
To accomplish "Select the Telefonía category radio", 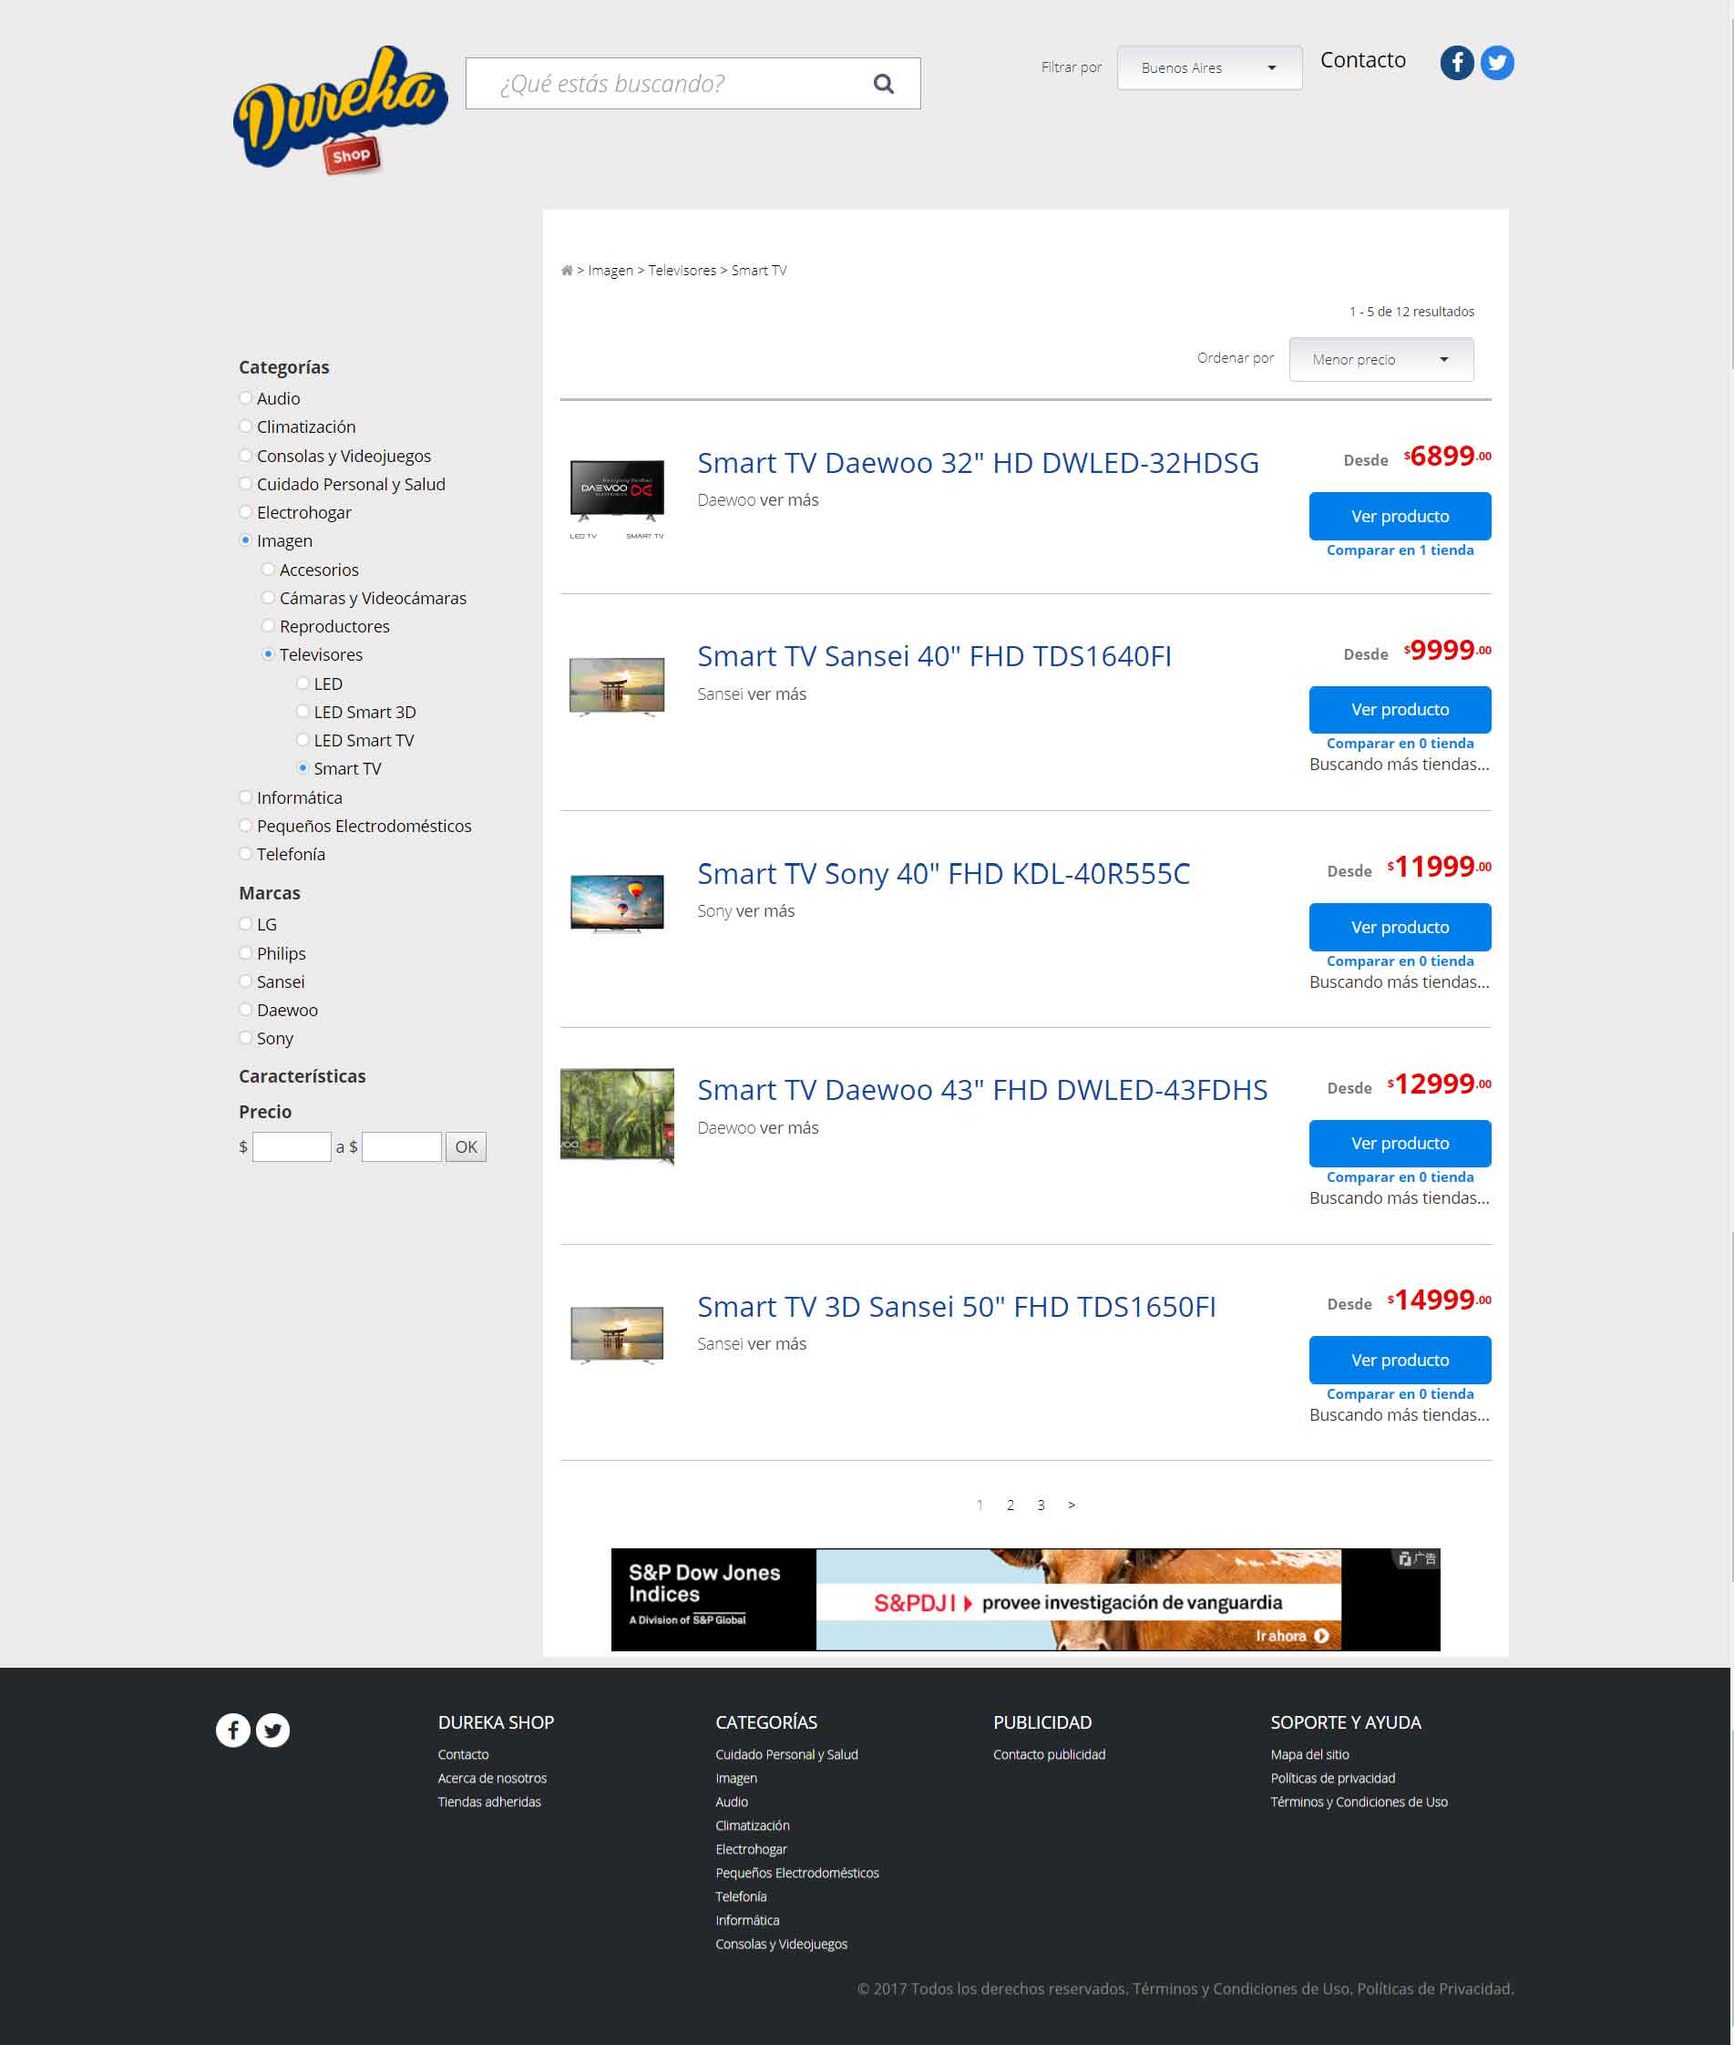I will (246, 855).
